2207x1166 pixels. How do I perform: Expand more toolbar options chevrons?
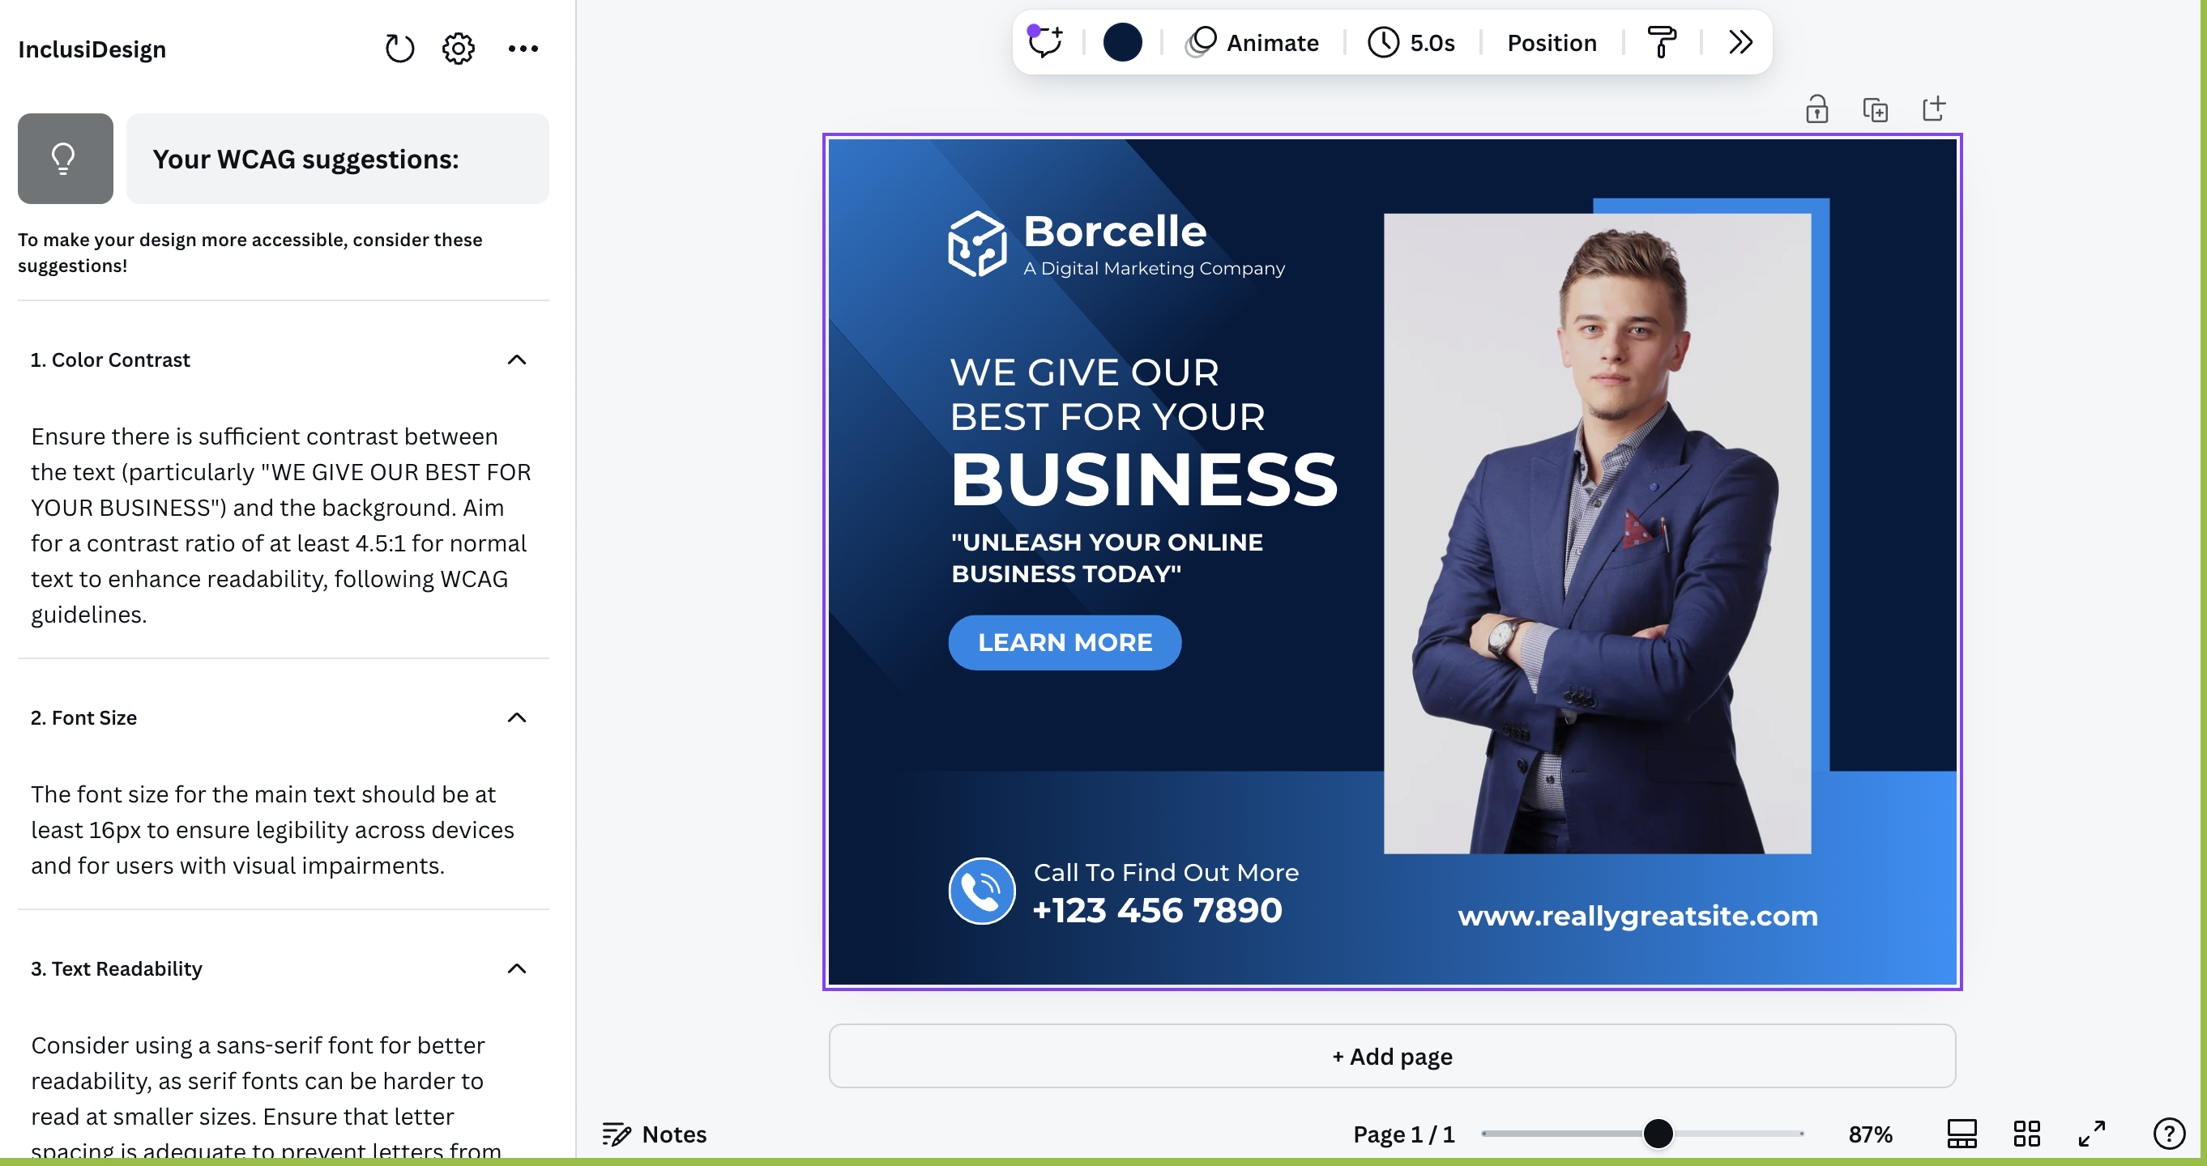tap(1740, 42)
